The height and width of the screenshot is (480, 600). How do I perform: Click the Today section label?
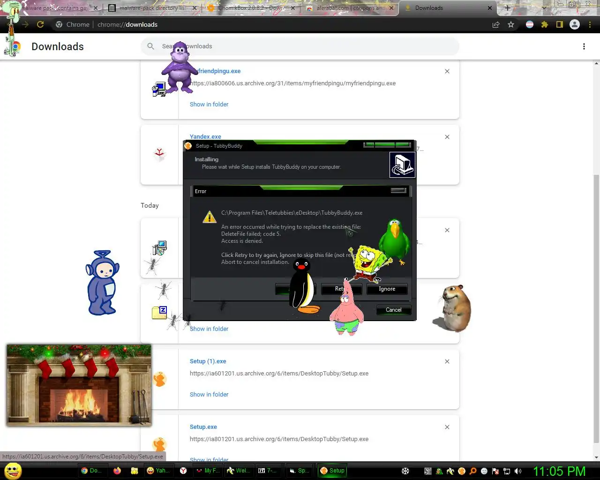[x=150, y=205]
